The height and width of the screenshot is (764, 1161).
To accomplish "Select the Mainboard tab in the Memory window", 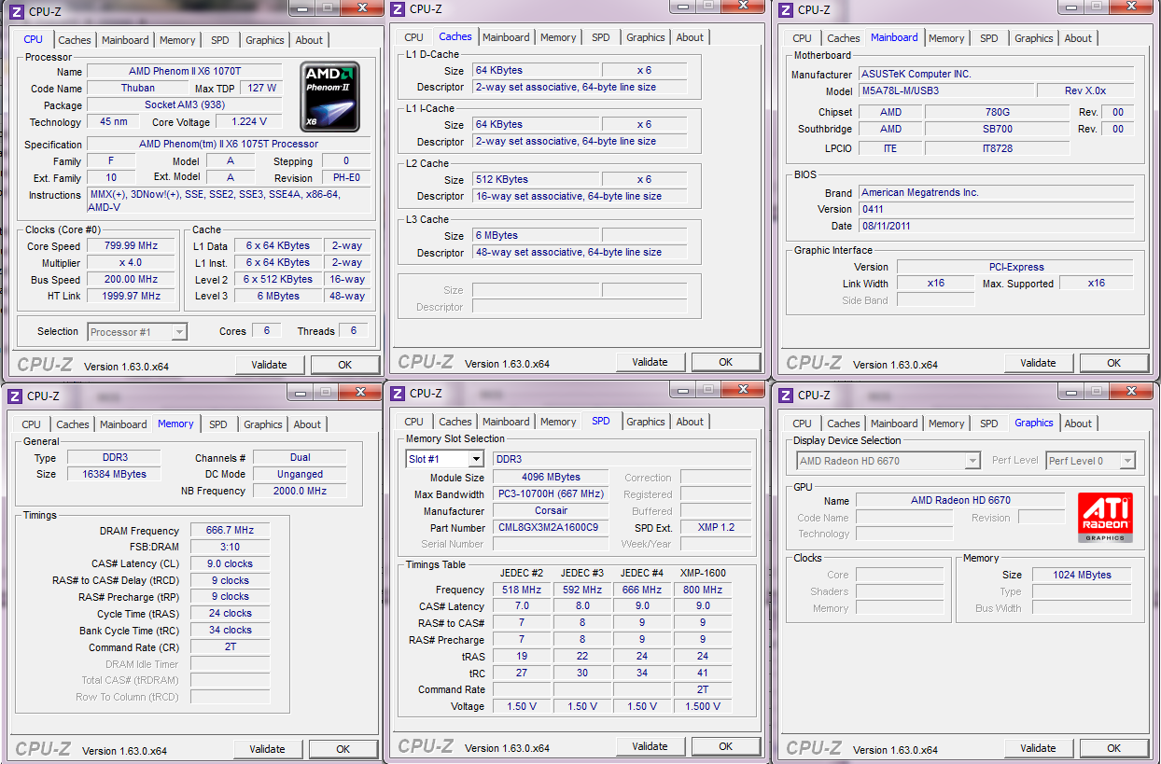I will (123, 424).
